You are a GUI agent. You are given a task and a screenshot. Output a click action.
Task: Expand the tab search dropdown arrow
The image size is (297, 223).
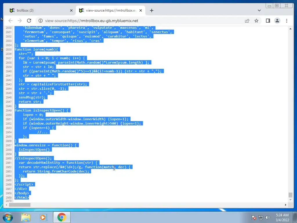(x=259, y=10)
